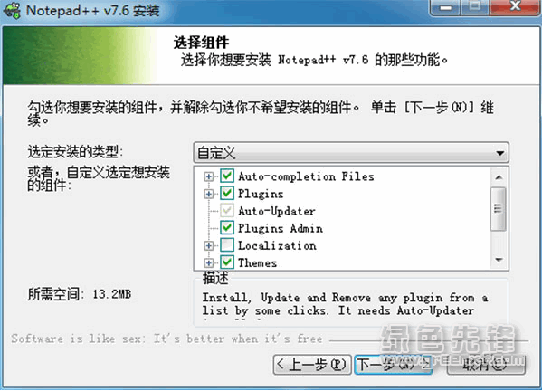Click the 下一步 (N) next button

(x=394, y=365)
